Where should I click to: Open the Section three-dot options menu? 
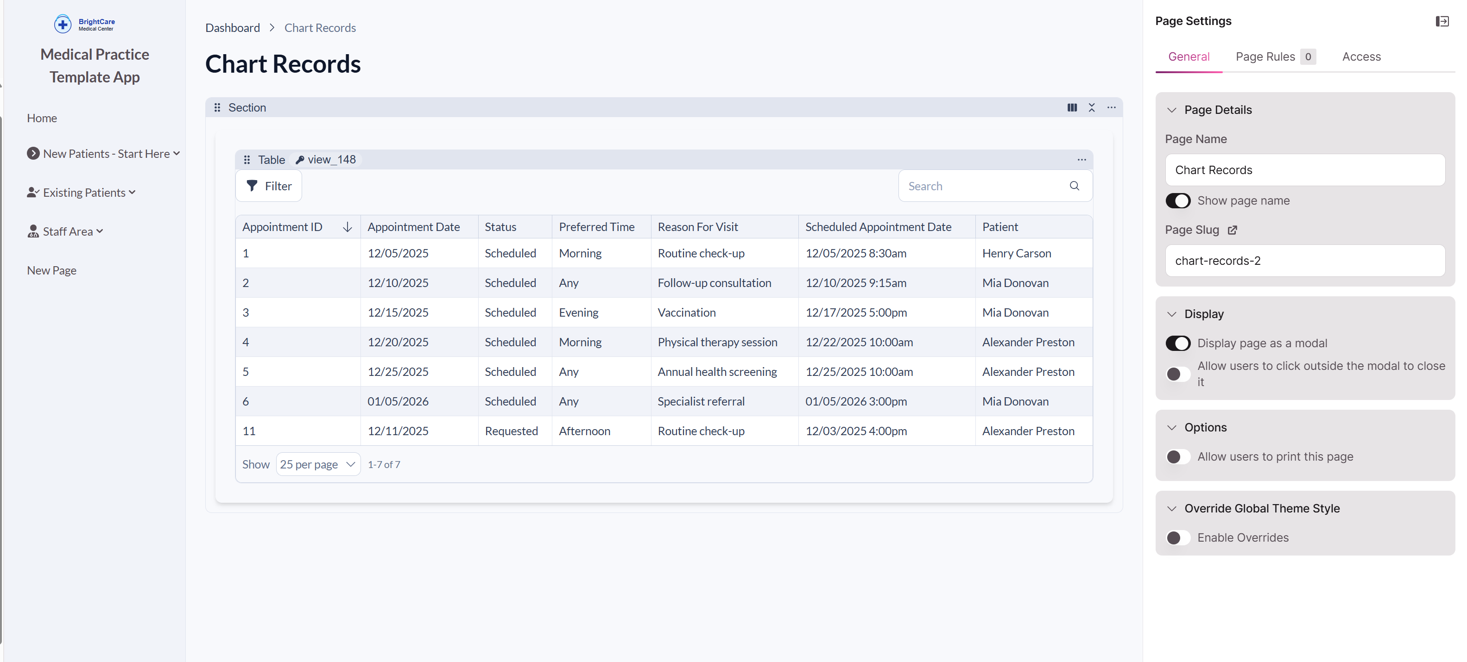(x=1111, y=107)
